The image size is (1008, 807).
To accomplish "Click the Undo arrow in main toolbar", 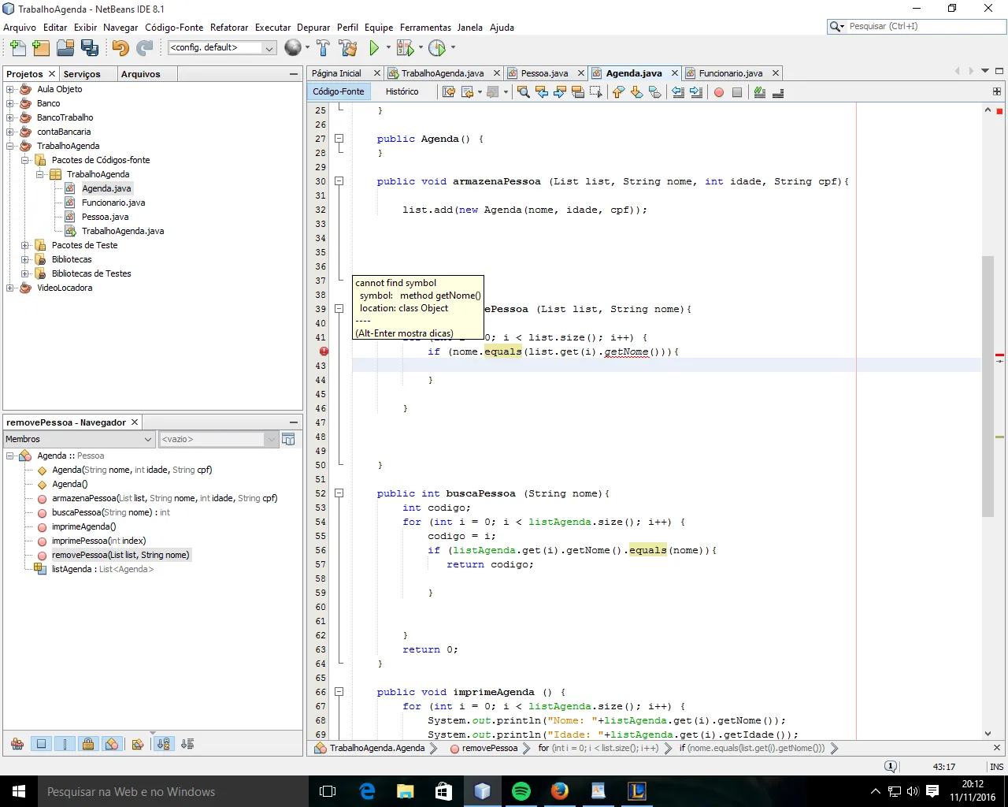I will 120,48.
